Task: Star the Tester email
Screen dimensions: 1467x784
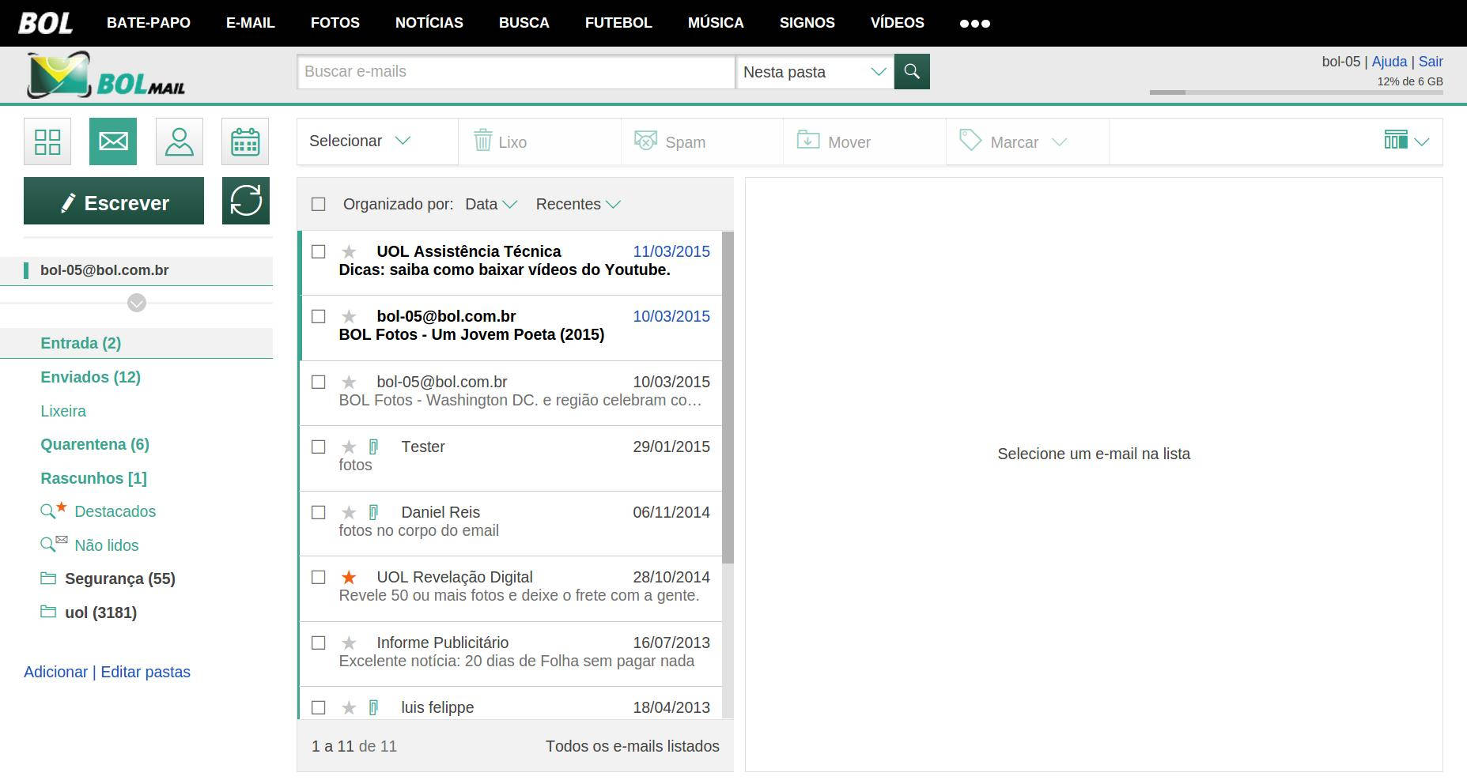Action: coord(349,447)
